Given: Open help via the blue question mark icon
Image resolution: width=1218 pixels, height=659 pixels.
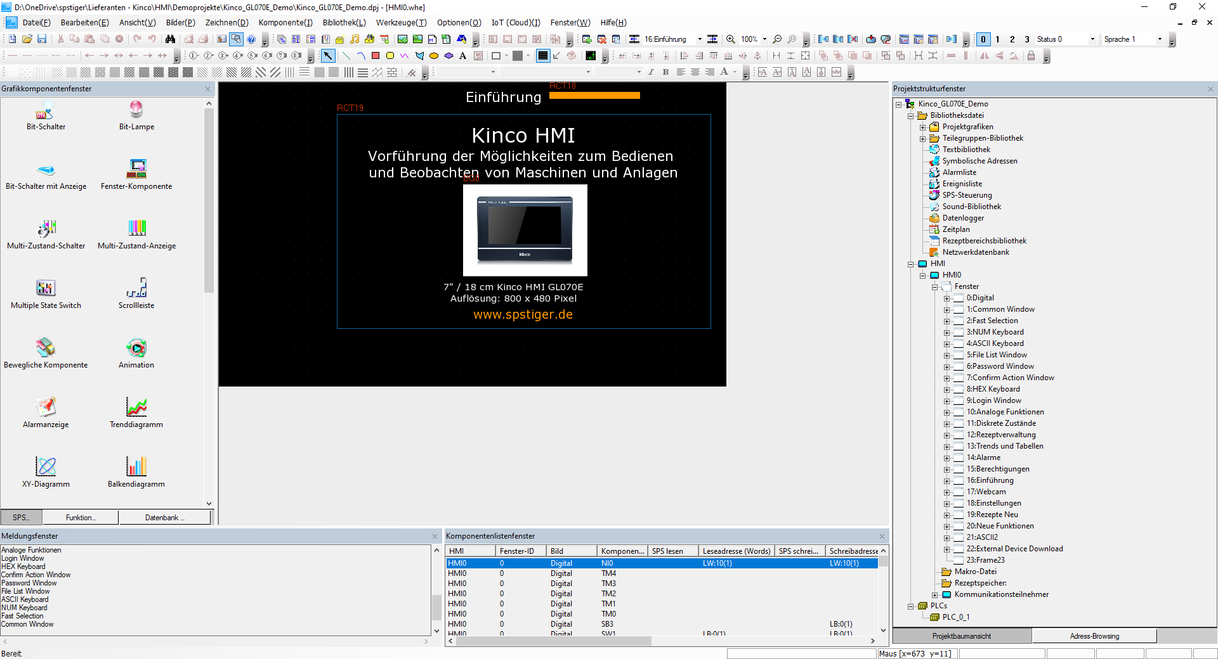Looking at the screenshot, I should click(x=251, y=39).
